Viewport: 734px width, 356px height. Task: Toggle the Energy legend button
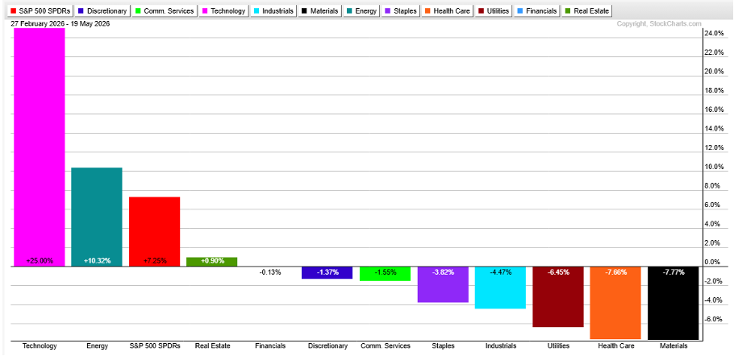[363, 10]
